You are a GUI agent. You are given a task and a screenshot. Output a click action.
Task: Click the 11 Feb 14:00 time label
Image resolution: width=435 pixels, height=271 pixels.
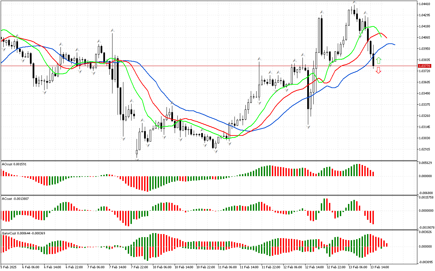click(249, 267)
